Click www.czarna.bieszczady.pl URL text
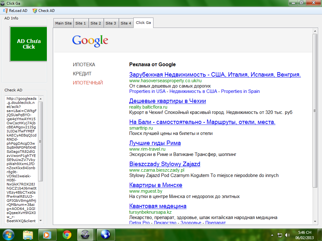This screenshot has width=322, height=241. click(157, 170)
